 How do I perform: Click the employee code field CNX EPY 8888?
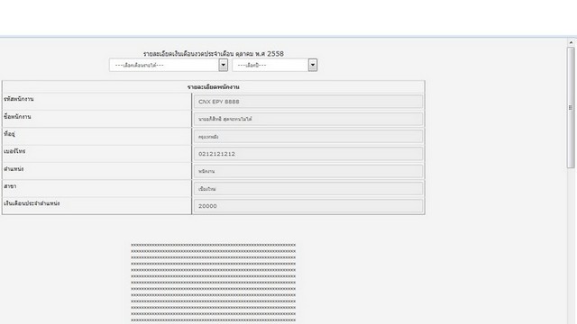tap(308, 102)
